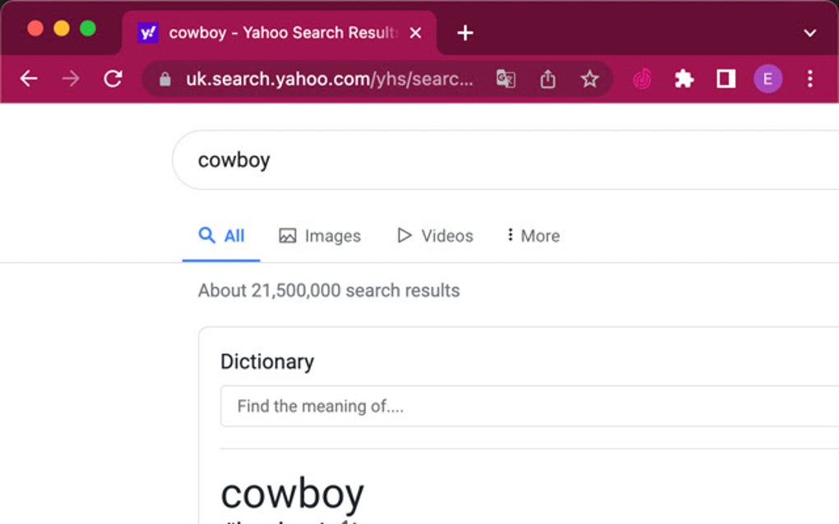Open the profile avatar labeled E

pos(767,79)
